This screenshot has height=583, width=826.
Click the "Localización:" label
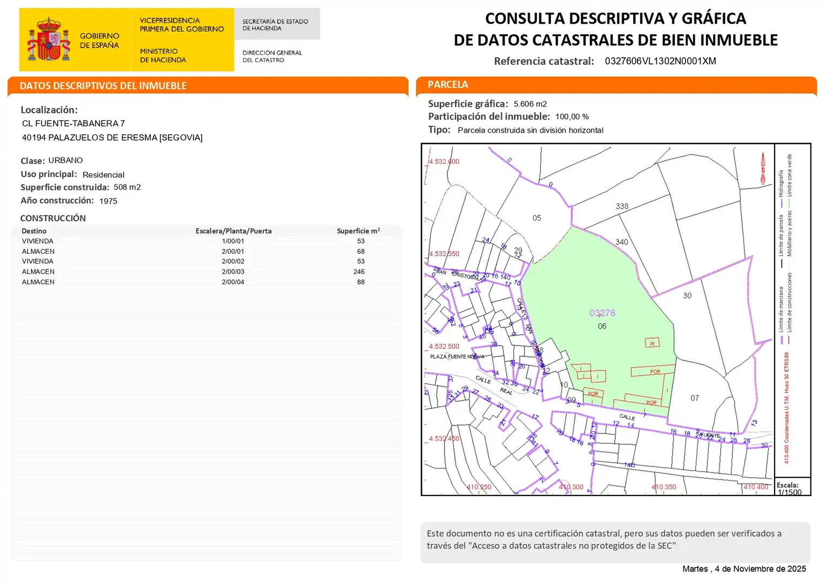pyautogui.click(x=49, y=110)
